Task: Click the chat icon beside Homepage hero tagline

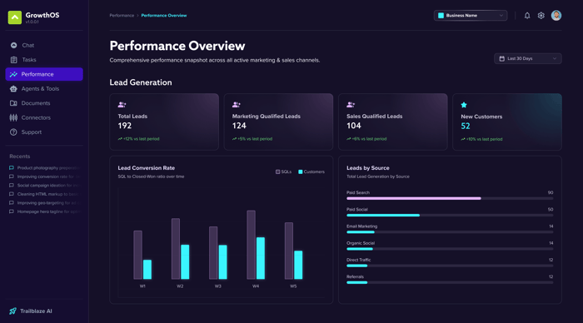Action: click(12, 211)
